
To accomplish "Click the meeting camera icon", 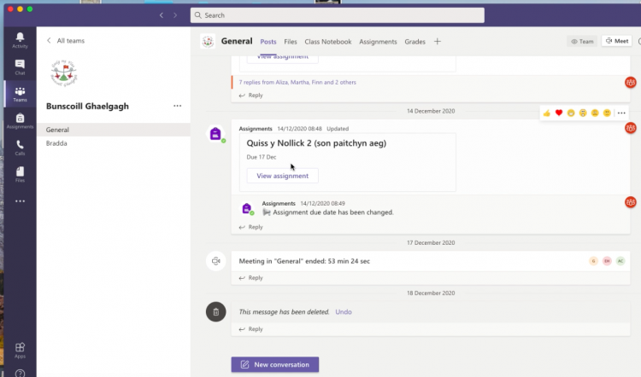I will pos(216,261).
